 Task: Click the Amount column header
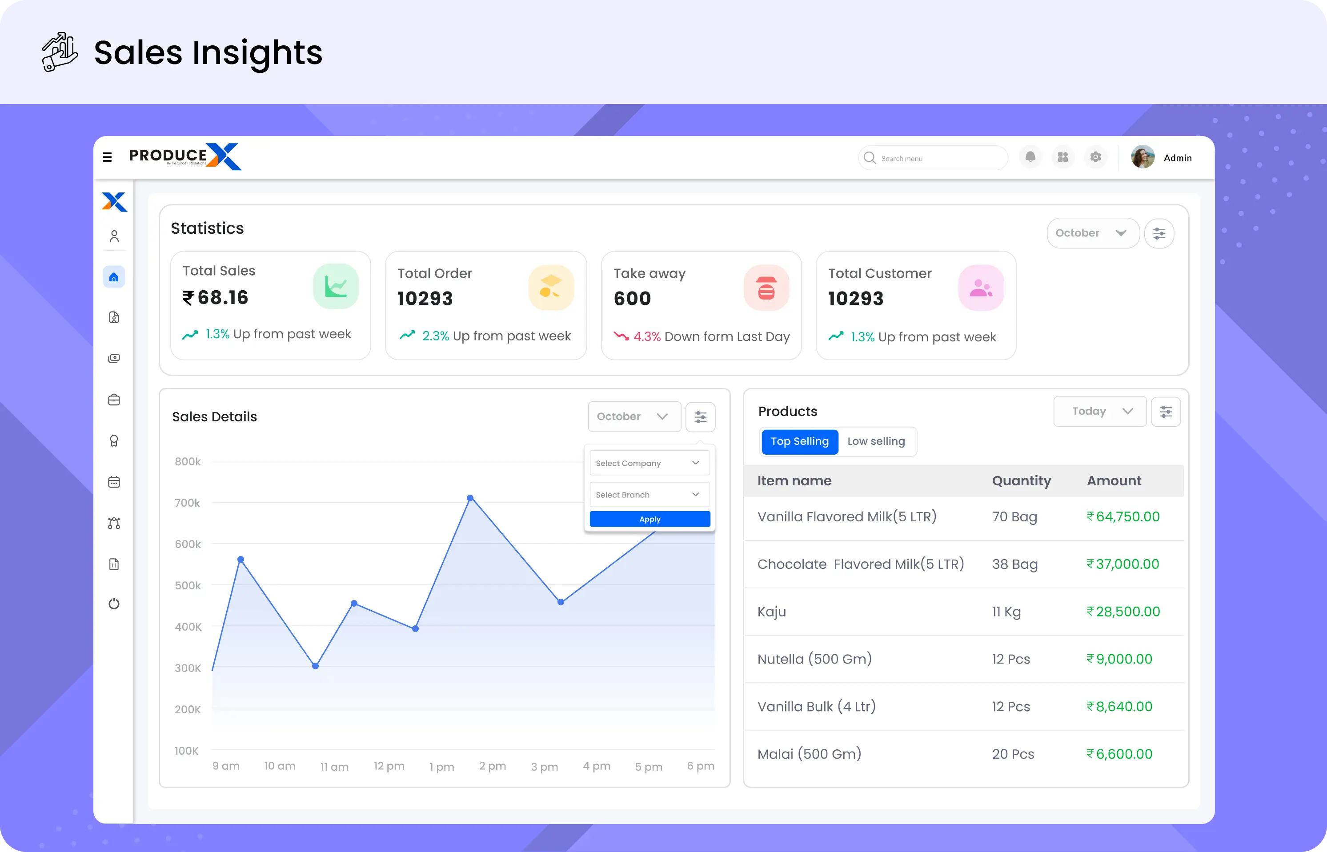(x=1114, y=481)
